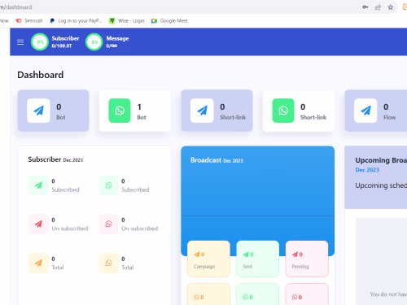
Task: Open the Semrush bookmark
Action: click(29, 21)
